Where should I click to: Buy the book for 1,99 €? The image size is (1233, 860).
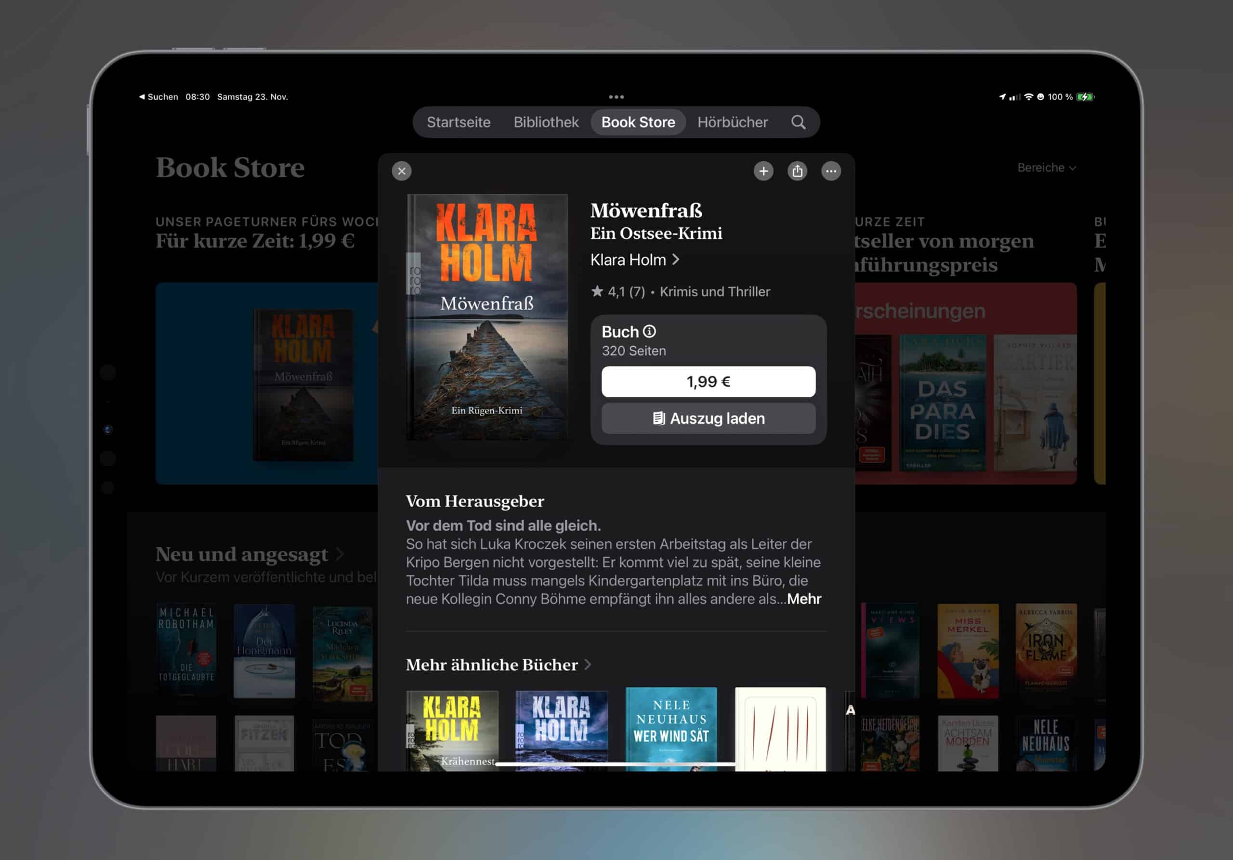(708, 382)
